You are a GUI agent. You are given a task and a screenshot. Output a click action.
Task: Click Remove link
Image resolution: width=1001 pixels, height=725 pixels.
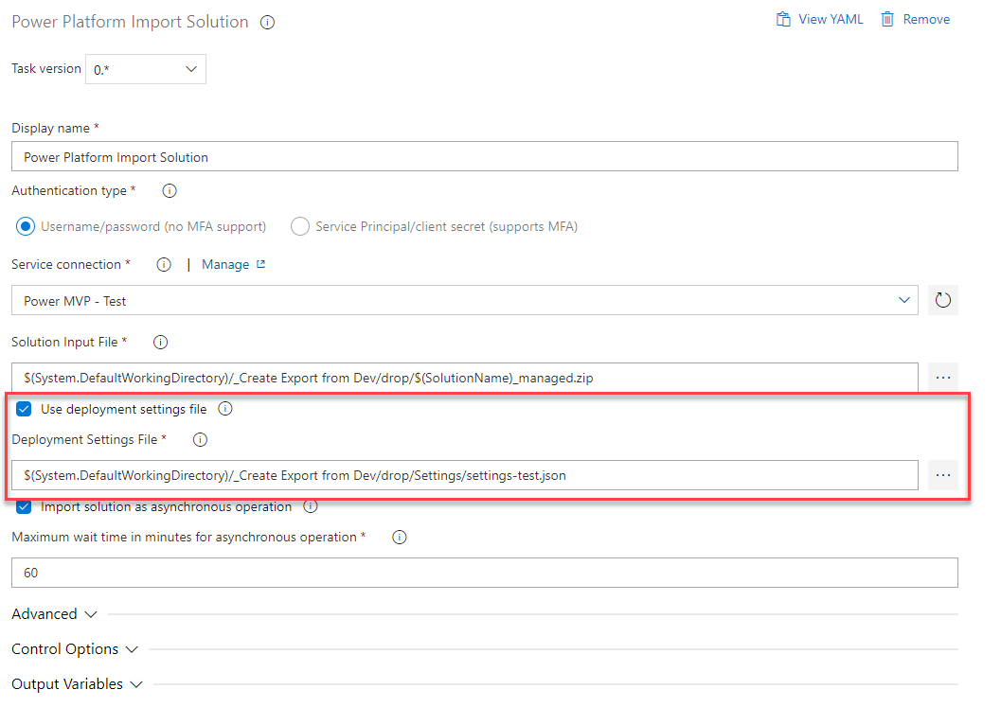(926, 19)
